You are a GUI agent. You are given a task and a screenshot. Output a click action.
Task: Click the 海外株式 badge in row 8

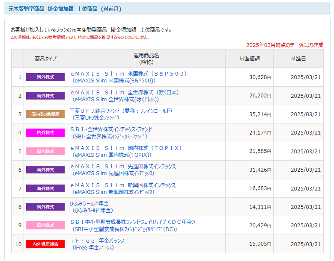(x=45, y=207)
